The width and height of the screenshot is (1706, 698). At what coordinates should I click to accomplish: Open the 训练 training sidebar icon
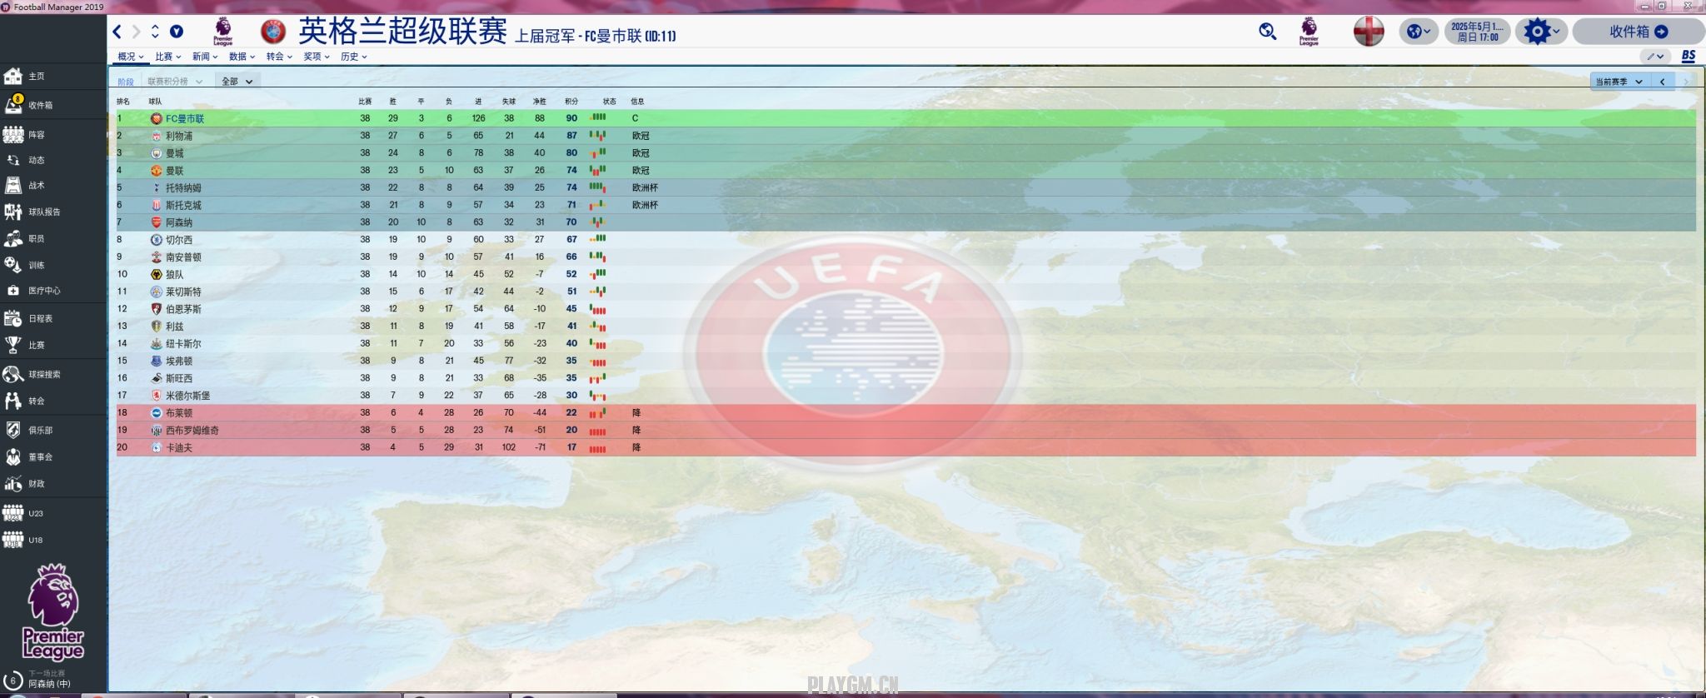coord(13,265)
